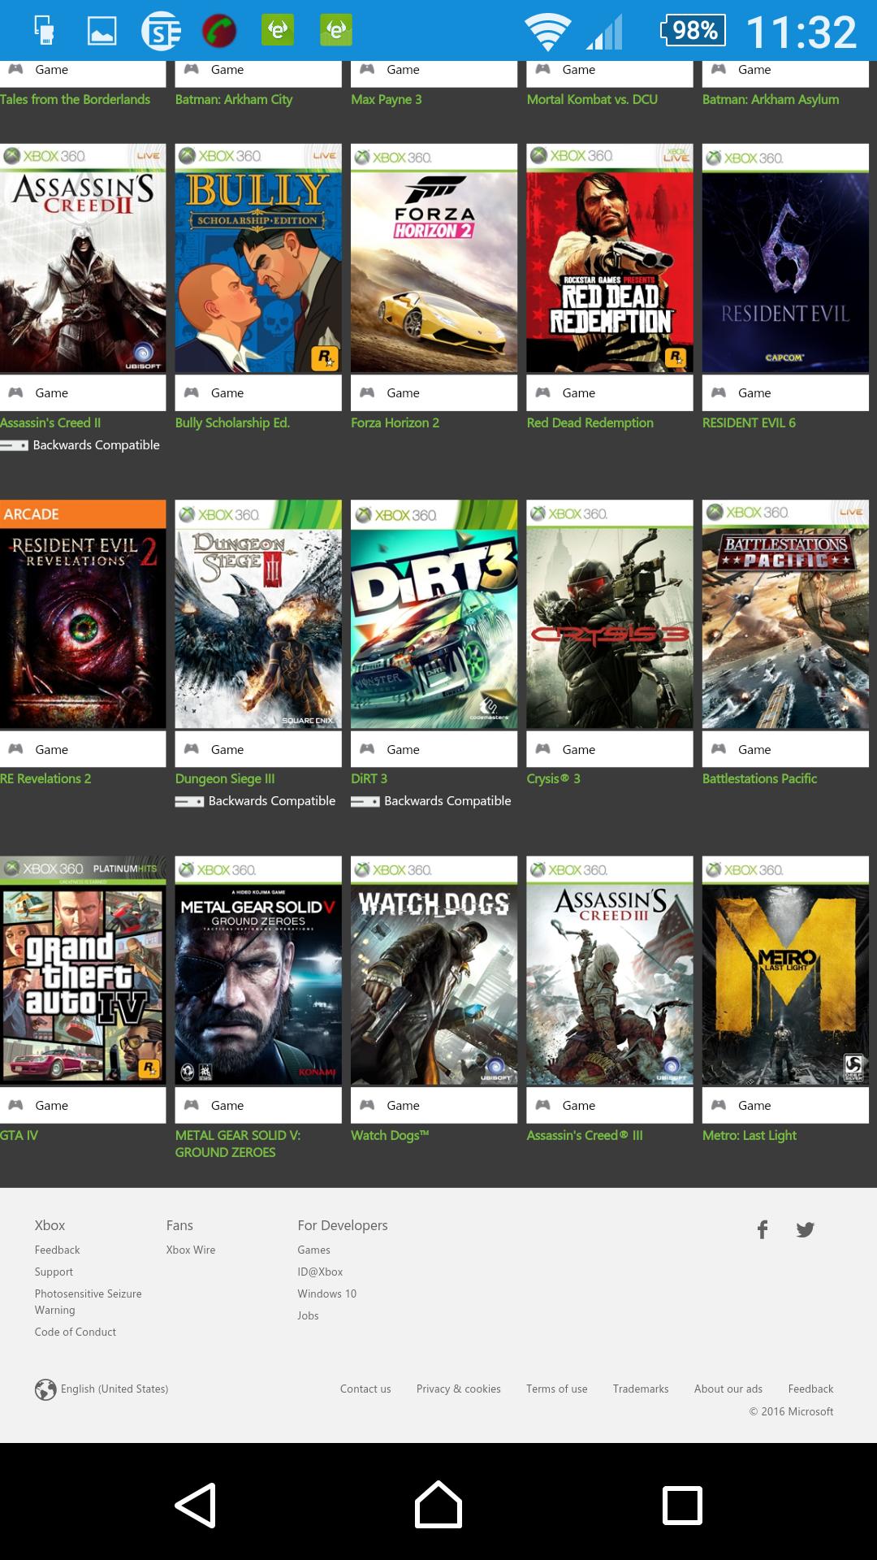Screen dimensions: 877x1560
Task: Tap controller icon under Metro: Last Light
Action: [x=719, y=1104]
